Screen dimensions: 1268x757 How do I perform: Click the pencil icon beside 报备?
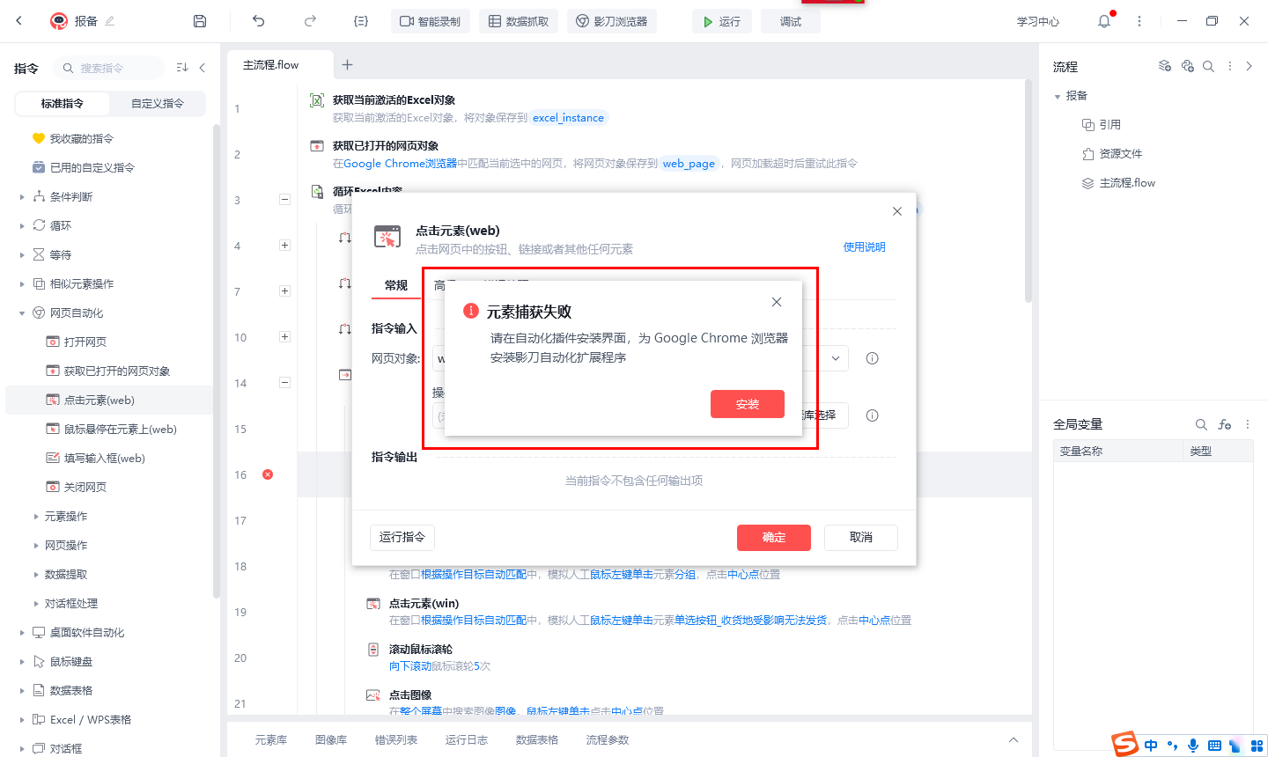(x=110, y=21)
